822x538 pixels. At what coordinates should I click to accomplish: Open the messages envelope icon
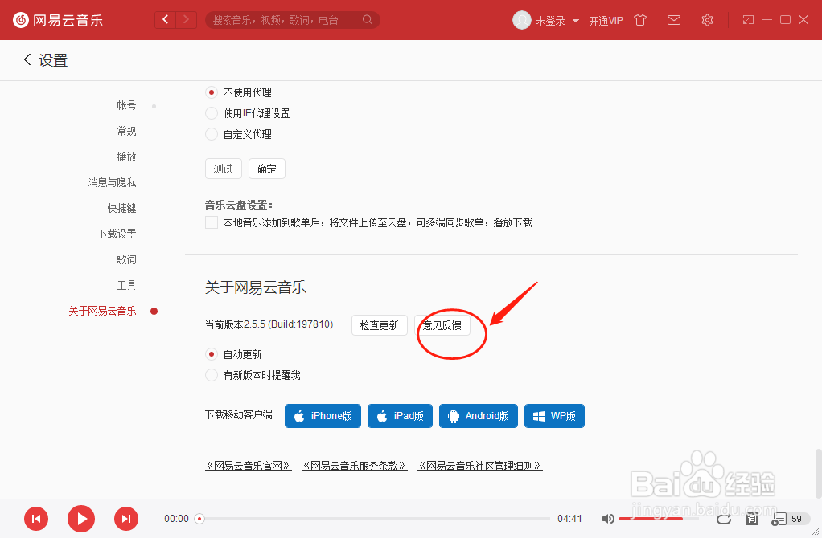(674, 20)
